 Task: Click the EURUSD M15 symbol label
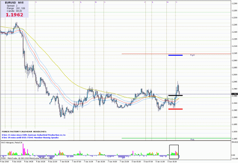coord(14,3)
